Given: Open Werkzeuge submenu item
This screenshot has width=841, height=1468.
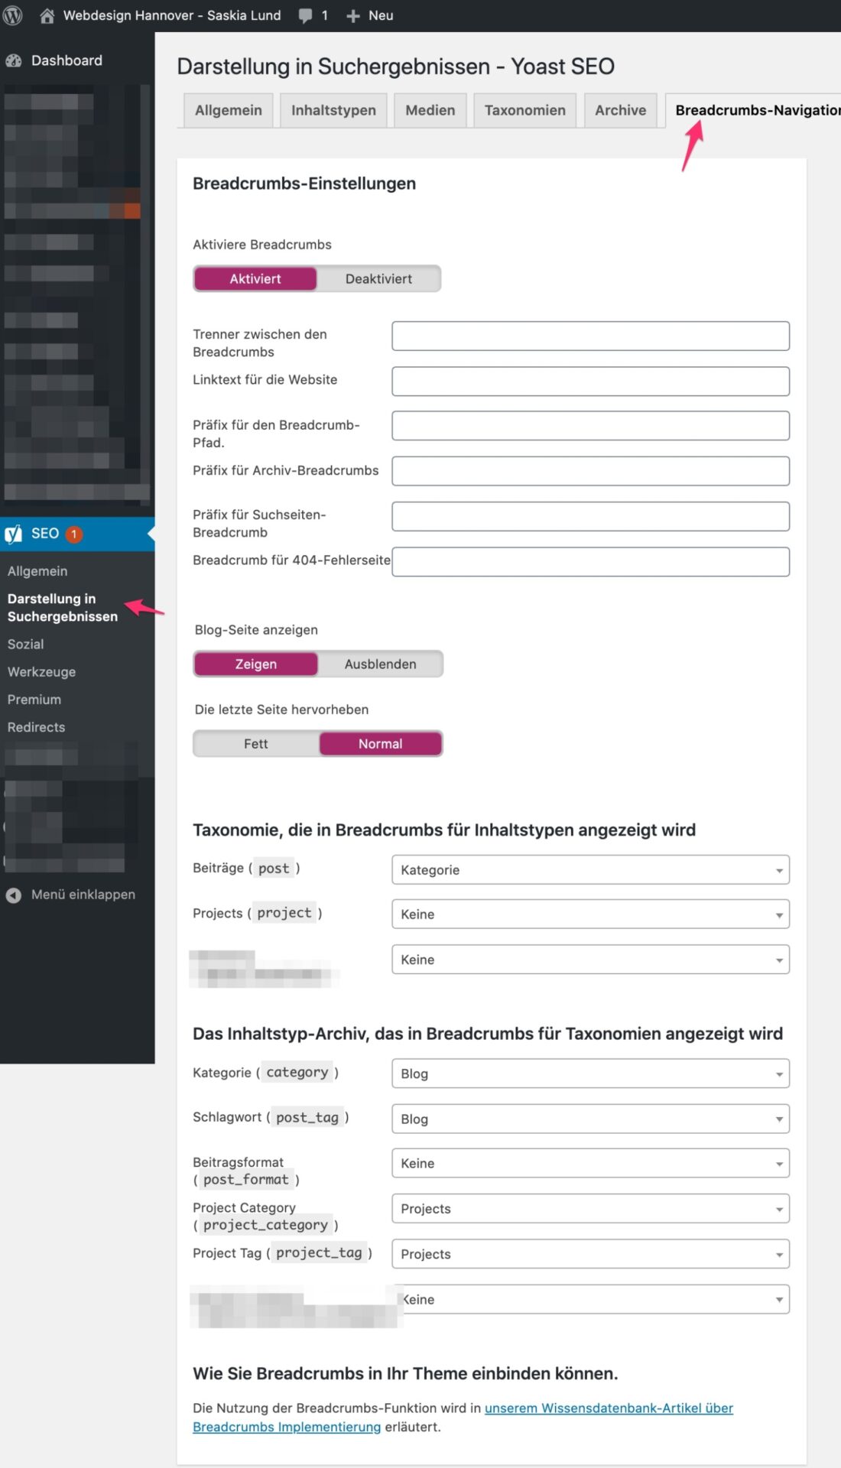Looking at the screenshot, I should coord(41,672).
